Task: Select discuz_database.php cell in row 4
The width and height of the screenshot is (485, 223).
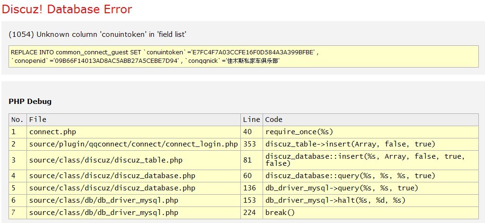Action: pos(133,176)
